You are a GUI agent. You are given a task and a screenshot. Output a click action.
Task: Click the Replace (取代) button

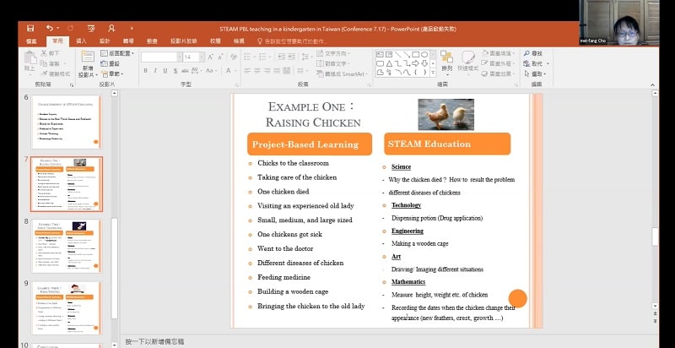[x=537, y=63]
